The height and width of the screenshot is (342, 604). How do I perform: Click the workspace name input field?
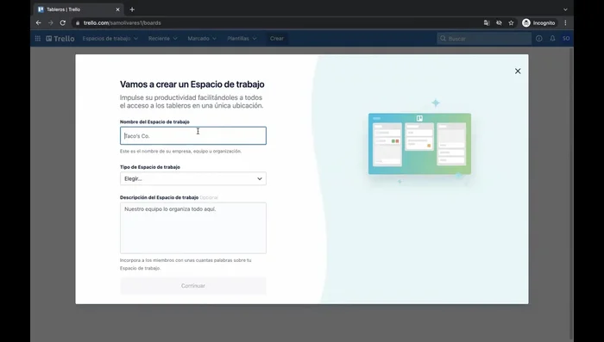(x=193, y=136)
